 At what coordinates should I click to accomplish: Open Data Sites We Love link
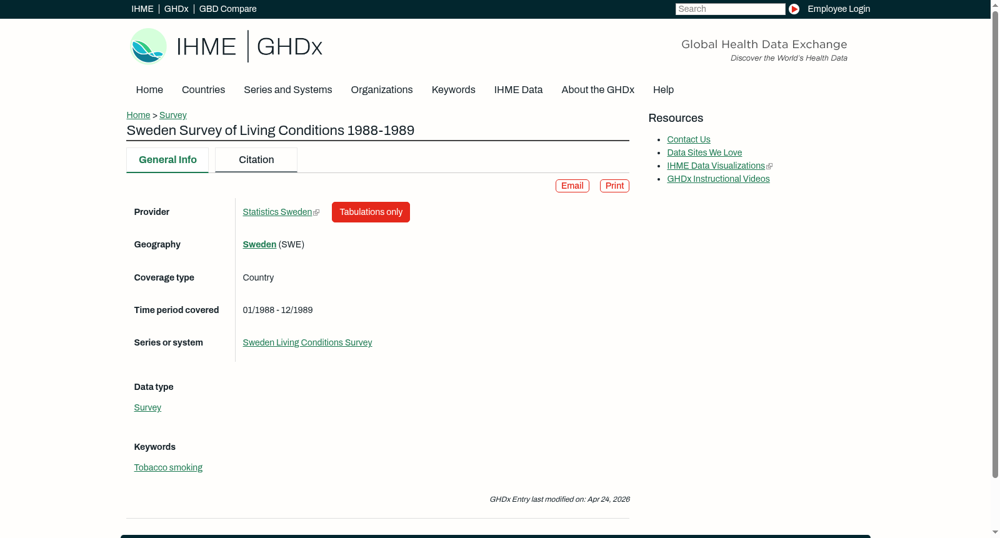pos(704,153)
